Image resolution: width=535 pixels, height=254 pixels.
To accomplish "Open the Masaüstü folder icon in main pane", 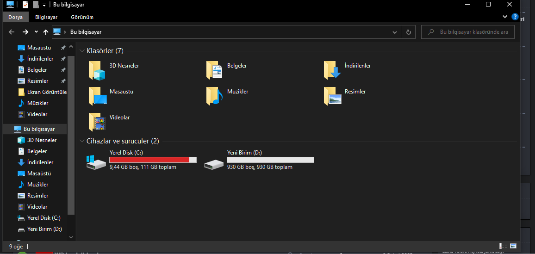I will pos(98,95).
